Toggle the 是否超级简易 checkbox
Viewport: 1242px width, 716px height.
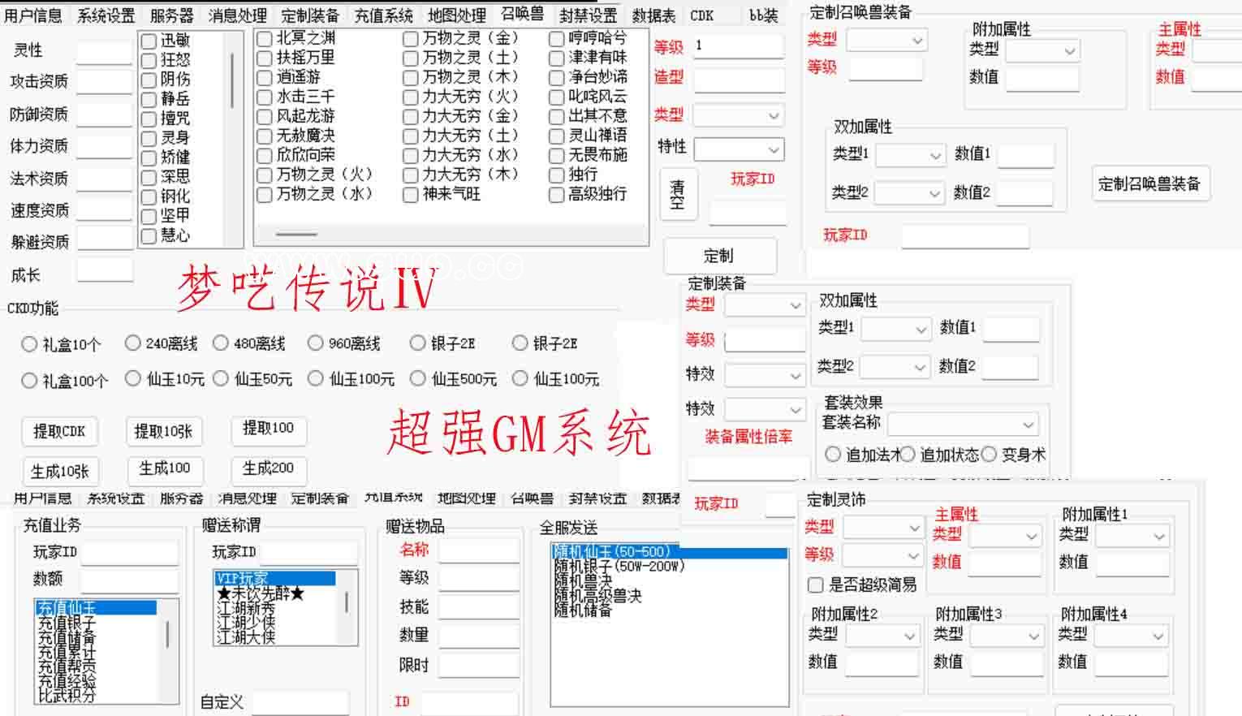coord(816,584)
